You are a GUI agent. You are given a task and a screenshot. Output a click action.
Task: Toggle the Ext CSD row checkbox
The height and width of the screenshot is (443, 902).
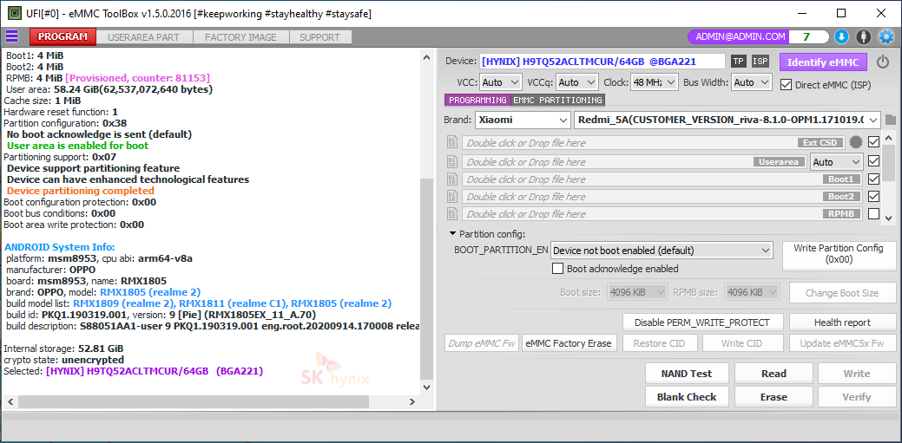873,142
